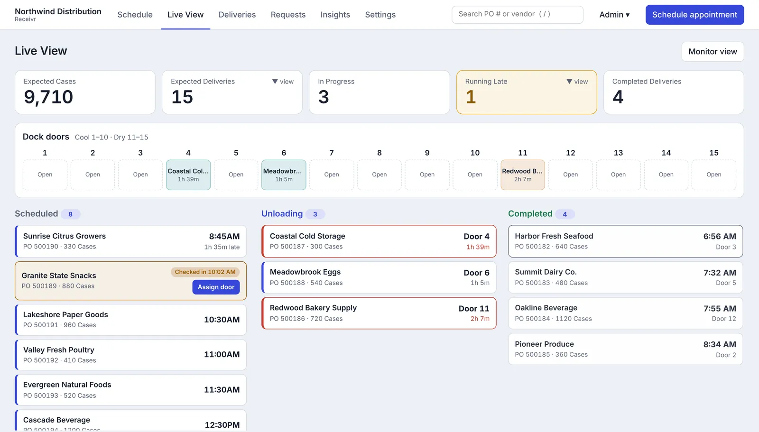The image size is (759, 432).
Task: Open dock door 11 Redwood Bakery tile
Action: click(x=523, y=175)
